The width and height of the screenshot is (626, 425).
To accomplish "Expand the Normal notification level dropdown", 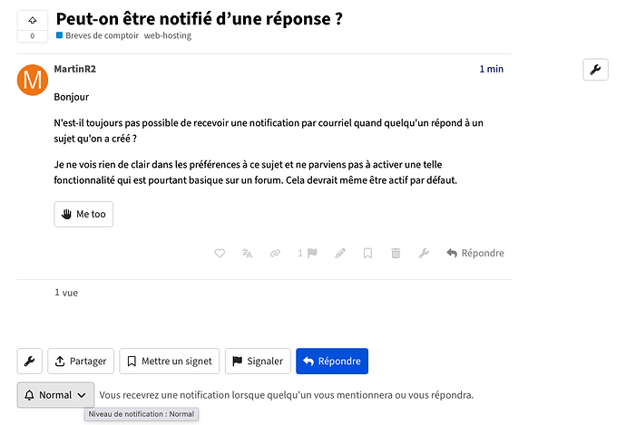I will tap(55, 395).
